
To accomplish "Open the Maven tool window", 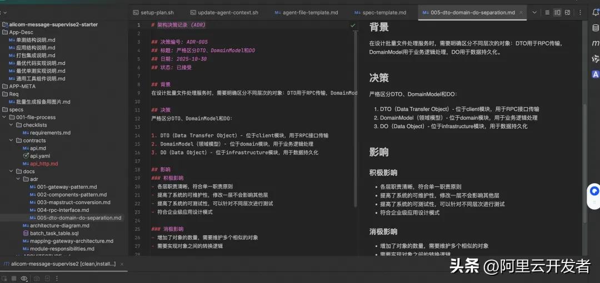I will coord(596,43).
